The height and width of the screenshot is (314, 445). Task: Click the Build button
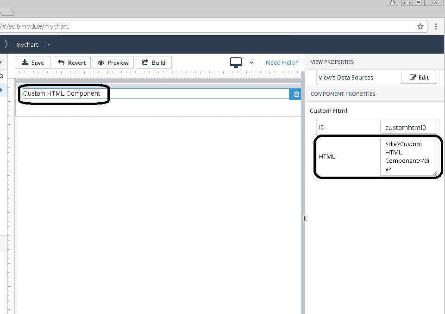click(x=154, y=62)
